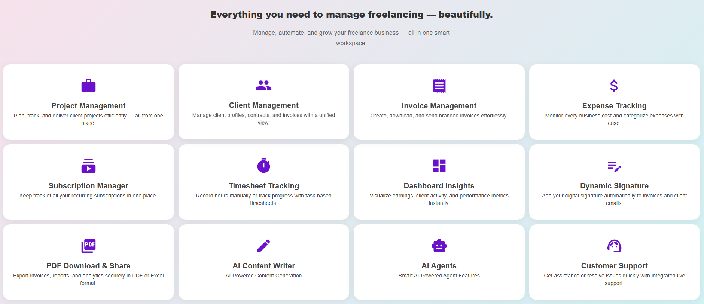This screenshot has width=704, height=304.
Task: Click the PDF Download & Share icon
Action: (88, 246)
